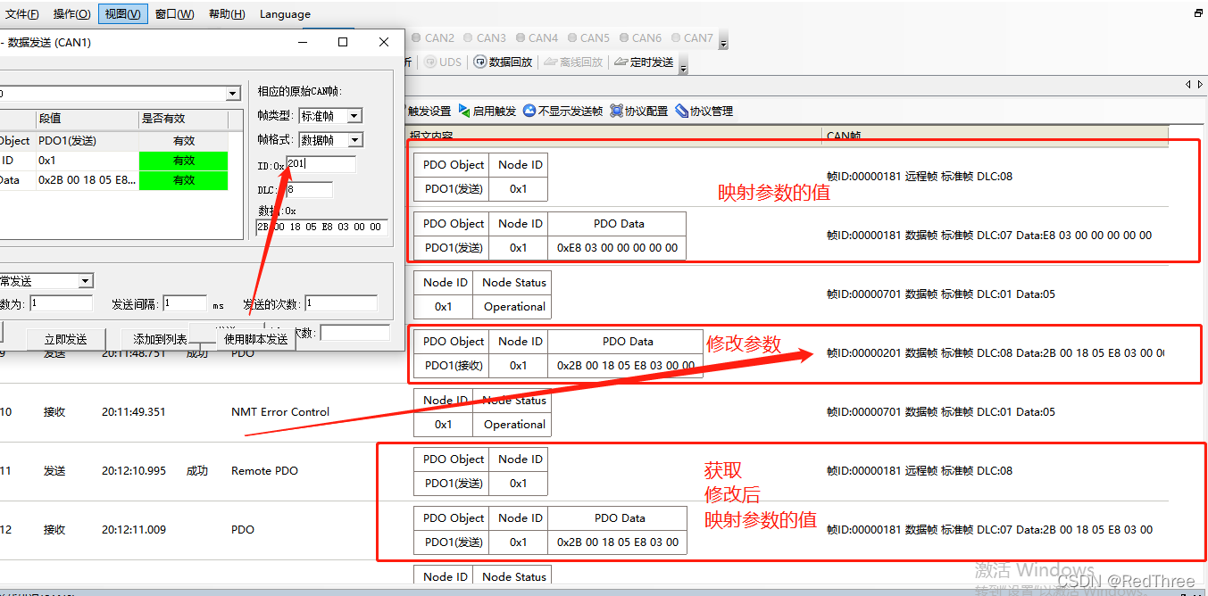
Task: Click timestamp 20:12:10.995
Action: click(134, 471)
